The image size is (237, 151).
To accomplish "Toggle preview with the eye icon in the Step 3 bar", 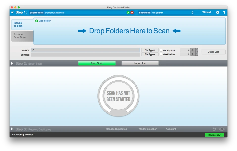I will point(222,129).
